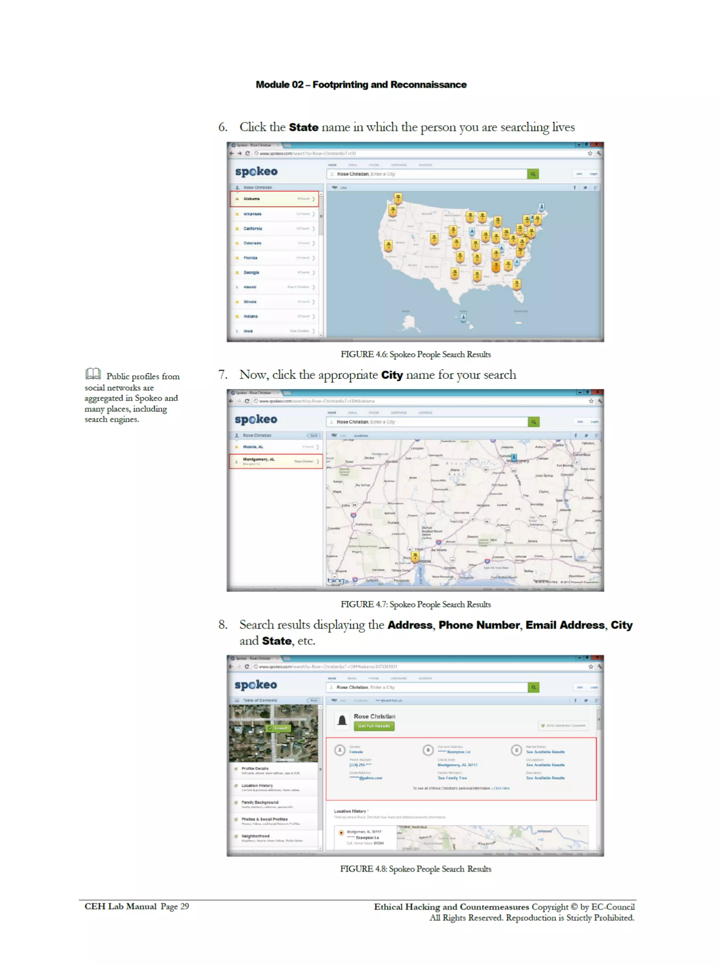This screenshot has width=719, height=965.
Task: Click Back button beside Table of Contents
Action: [x=314, y=700]
